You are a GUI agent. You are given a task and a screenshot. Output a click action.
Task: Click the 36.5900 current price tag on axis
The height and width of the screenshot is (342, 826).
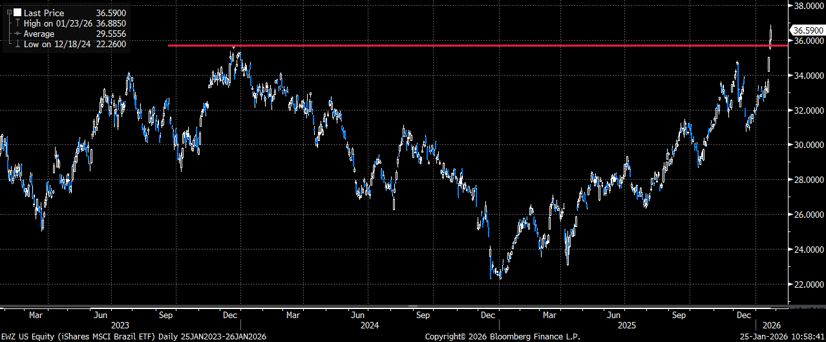point(807,30)
